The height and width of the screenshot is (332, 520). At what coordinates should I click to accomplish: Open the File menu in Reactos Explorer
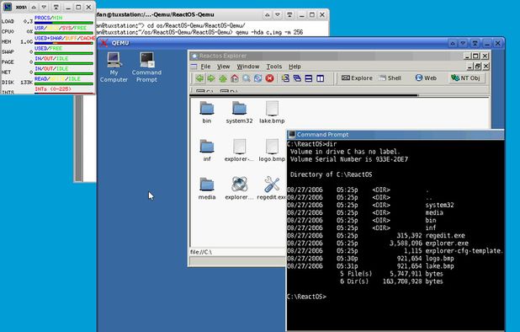pyautogui.click(x=205, y=67)
